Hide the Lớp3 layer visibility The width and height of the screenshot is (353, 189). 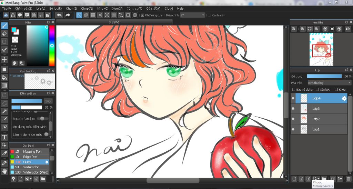[x=293, y=109]
